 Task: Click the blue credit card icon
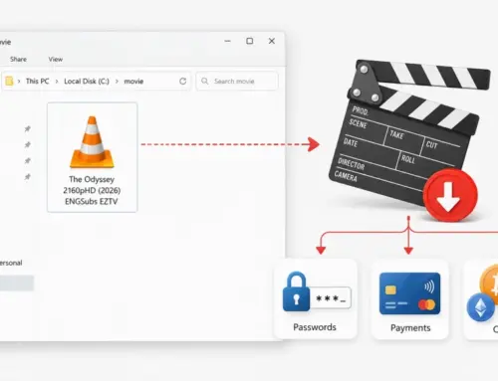[x=409, y=293]
